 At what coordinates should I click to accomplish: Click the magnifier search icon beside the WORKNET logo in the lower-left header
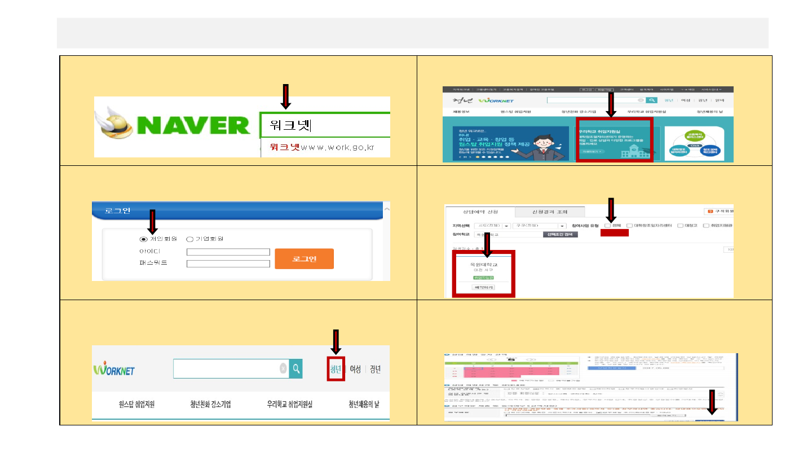click(295, 369)
